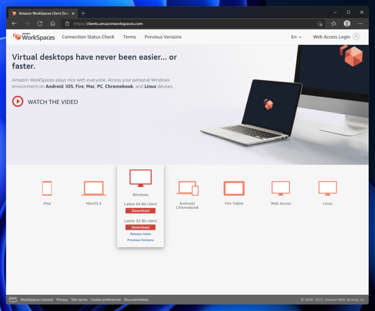Minimize the browser window
The width and height of the screenshot is (375, 311).
pyautogui.click(x=335, y=13)
